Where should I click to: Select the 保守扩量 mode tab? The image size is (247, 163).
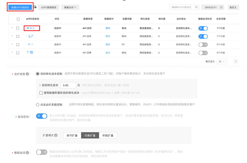(72, 136)
